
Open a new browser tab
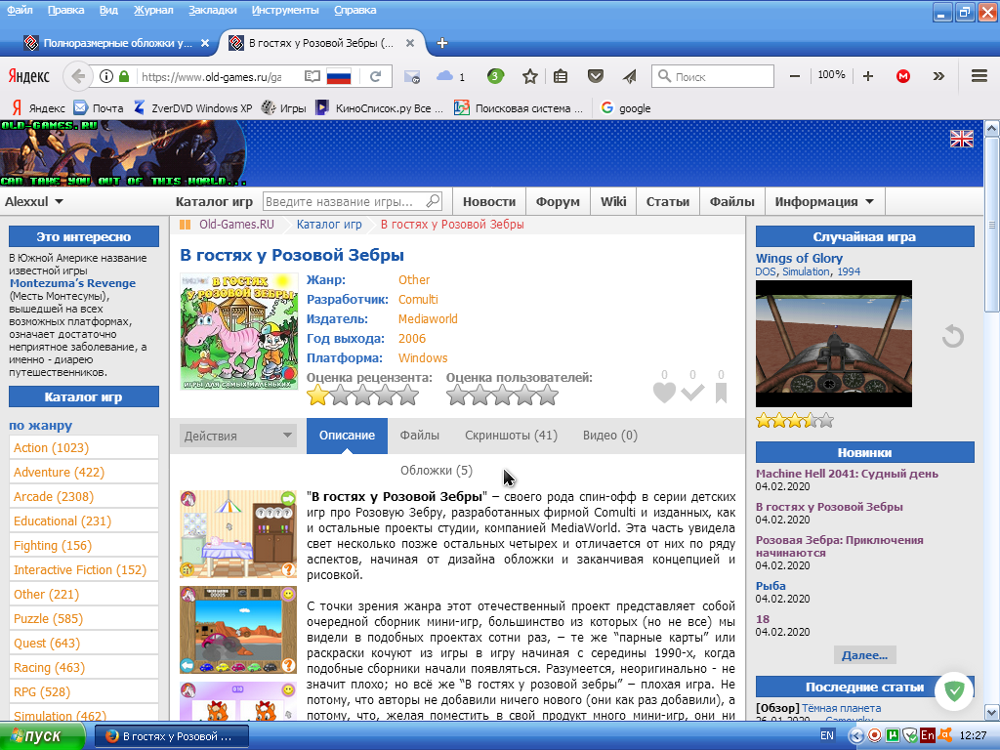442,43
